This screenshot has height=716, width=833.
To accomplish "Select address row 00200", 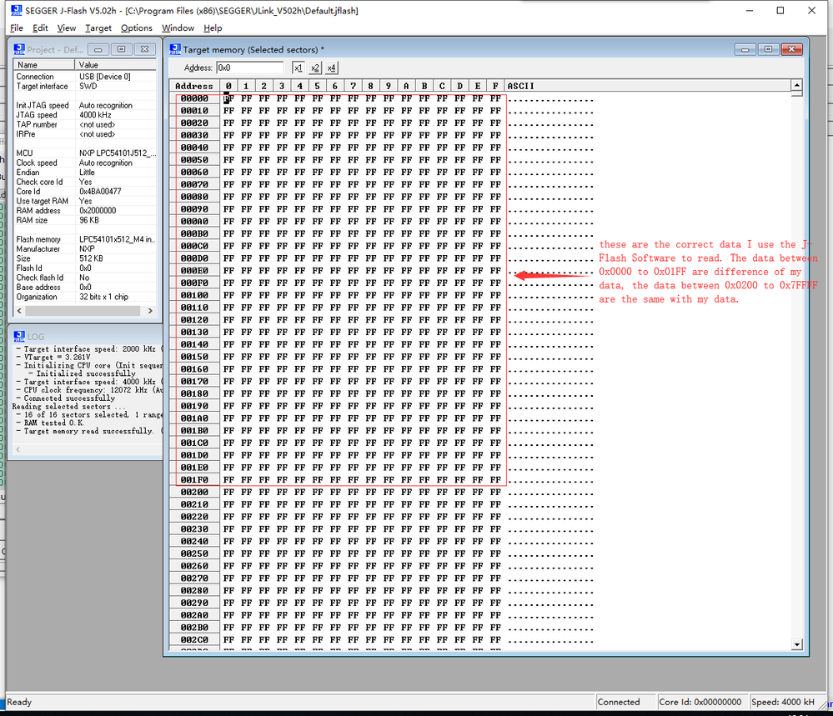I will 194,493.
